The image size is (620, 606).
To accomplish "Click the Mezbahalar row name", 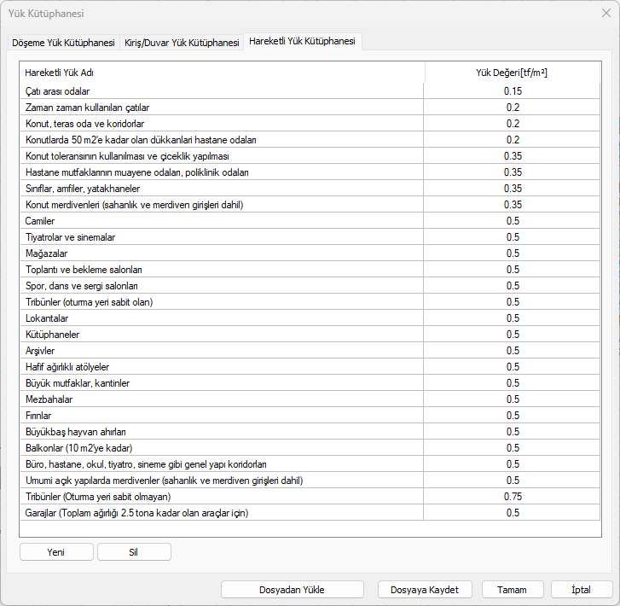I will [49, 399].
